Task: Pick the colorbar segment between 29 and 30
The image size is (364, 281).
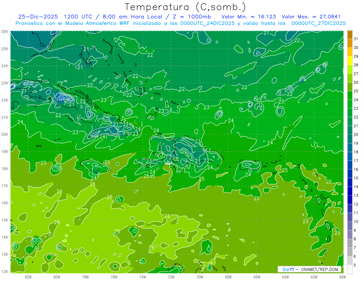Action: 350,52
